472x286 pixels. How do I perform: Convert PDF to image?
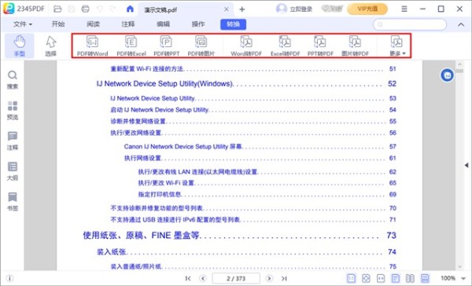coord(201,46)
